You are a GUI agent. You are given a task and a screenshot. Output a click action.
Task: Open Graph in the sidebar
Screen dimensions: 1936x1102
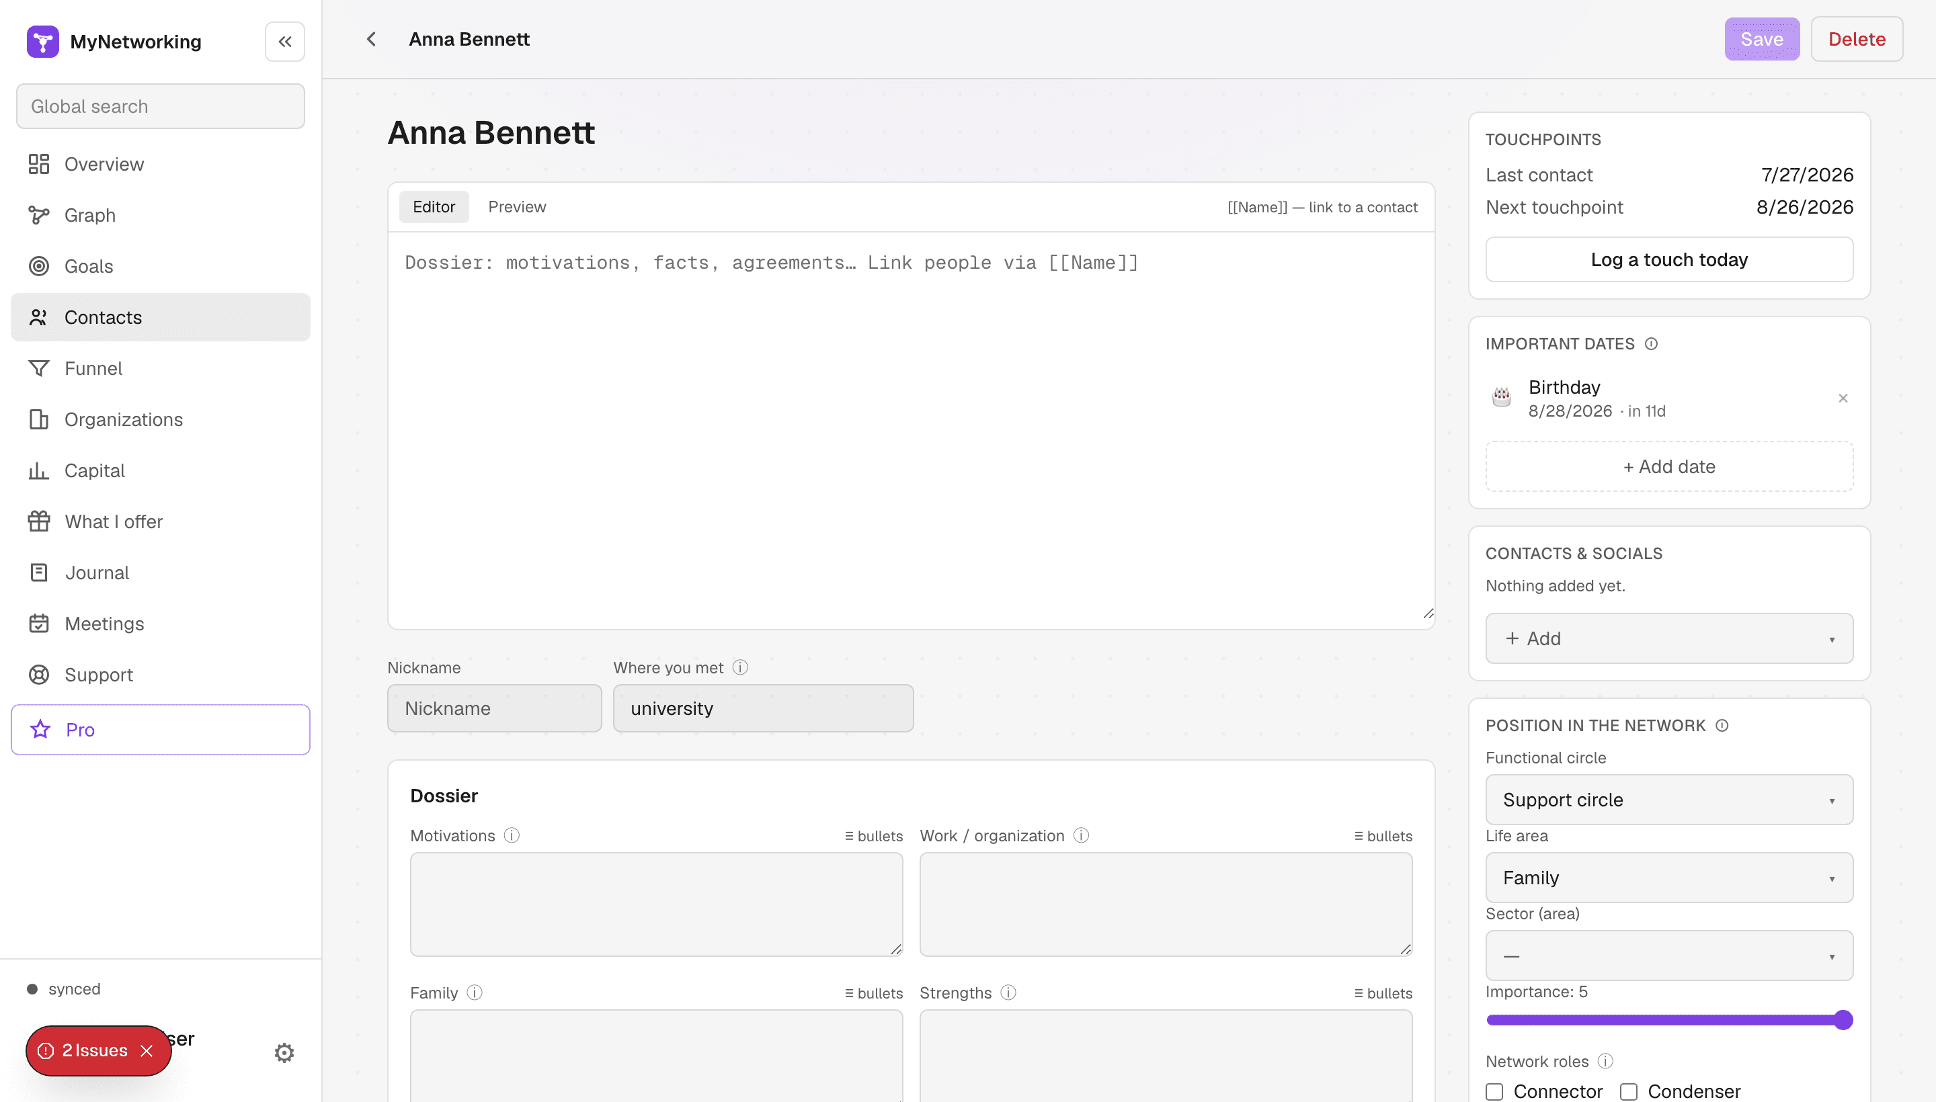point(161,215)
